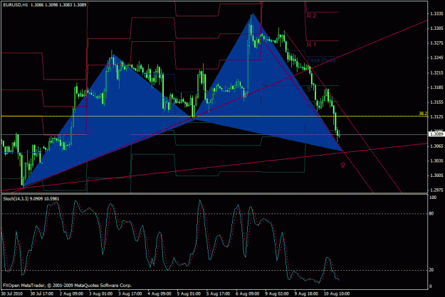Image resolution: width=445 pixels, height=297 pixels.
Task: Click the R 1 resistance label
Action: [311, 45]
